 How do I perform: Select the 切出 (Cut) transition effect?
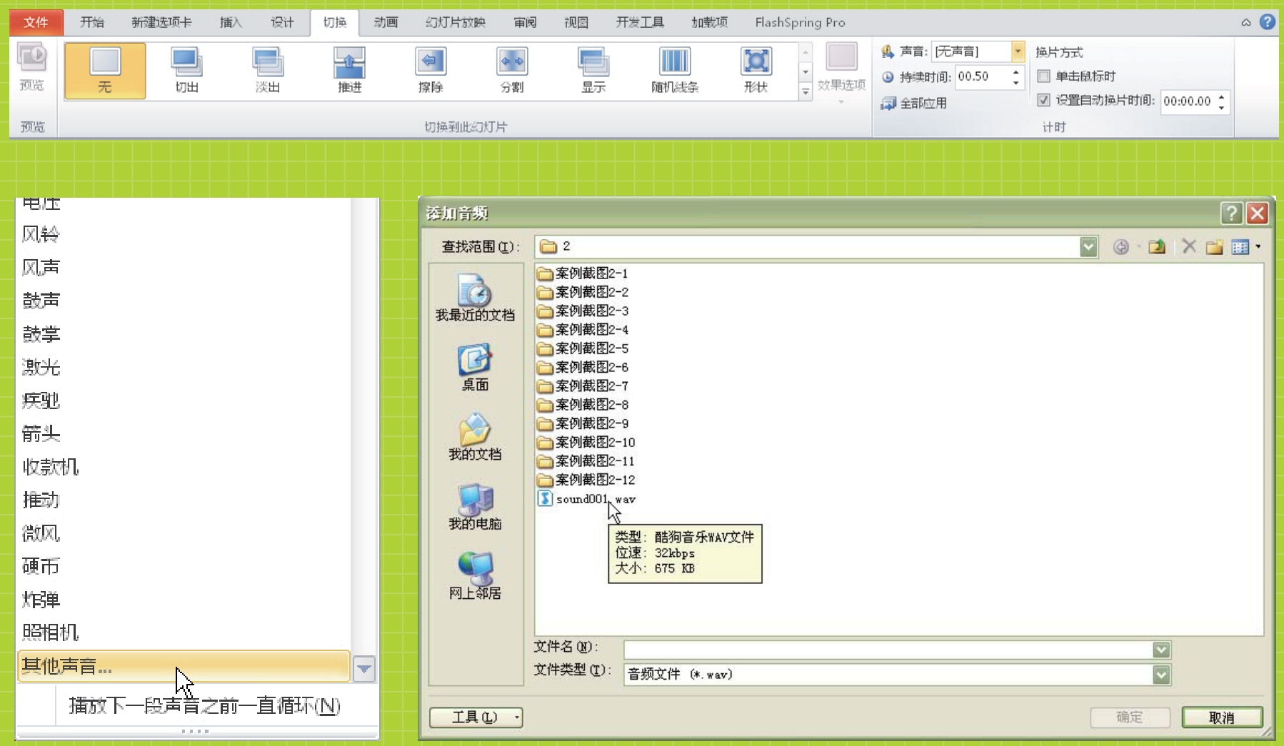(x=186, y=70)
